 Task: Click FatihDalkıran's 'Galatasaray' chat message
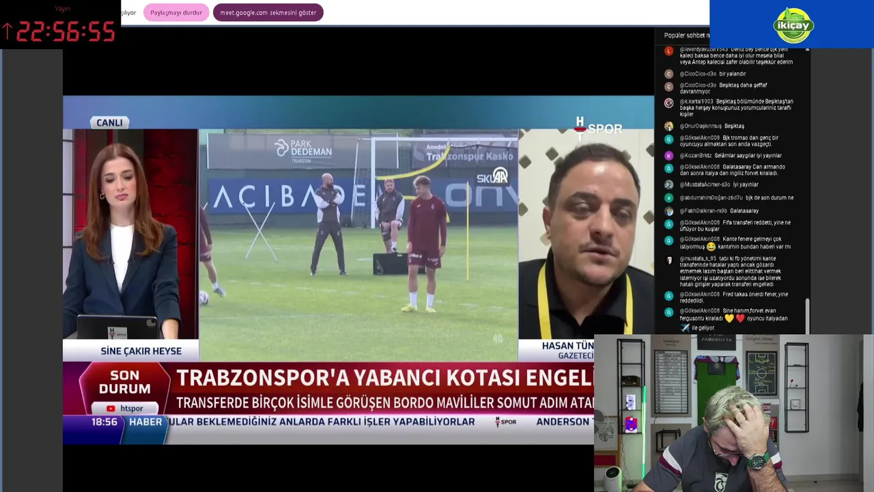(744, 211)
